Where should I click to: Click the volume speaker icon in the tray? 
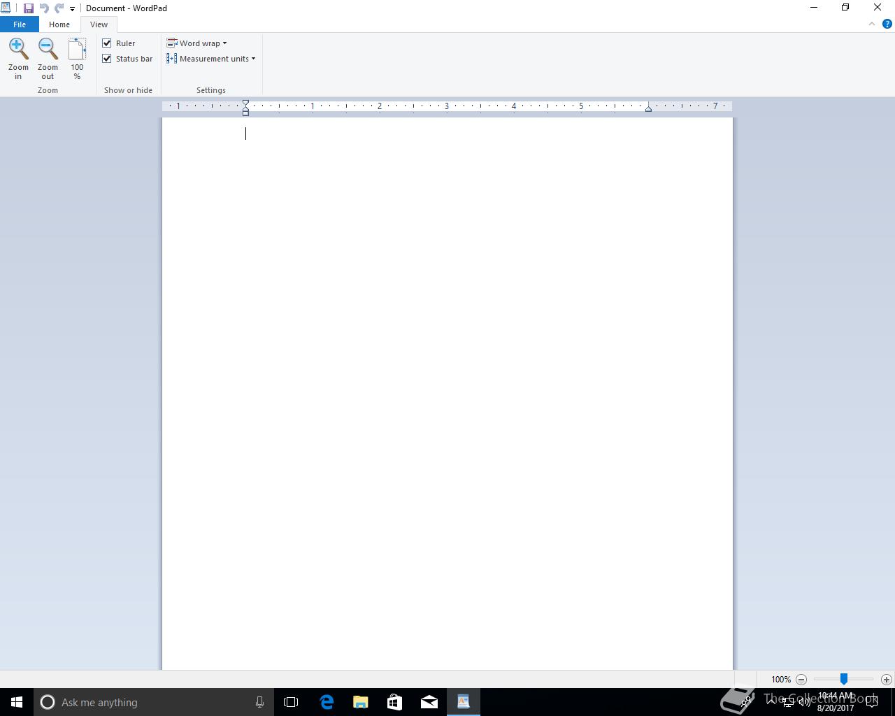pos(805,702)
